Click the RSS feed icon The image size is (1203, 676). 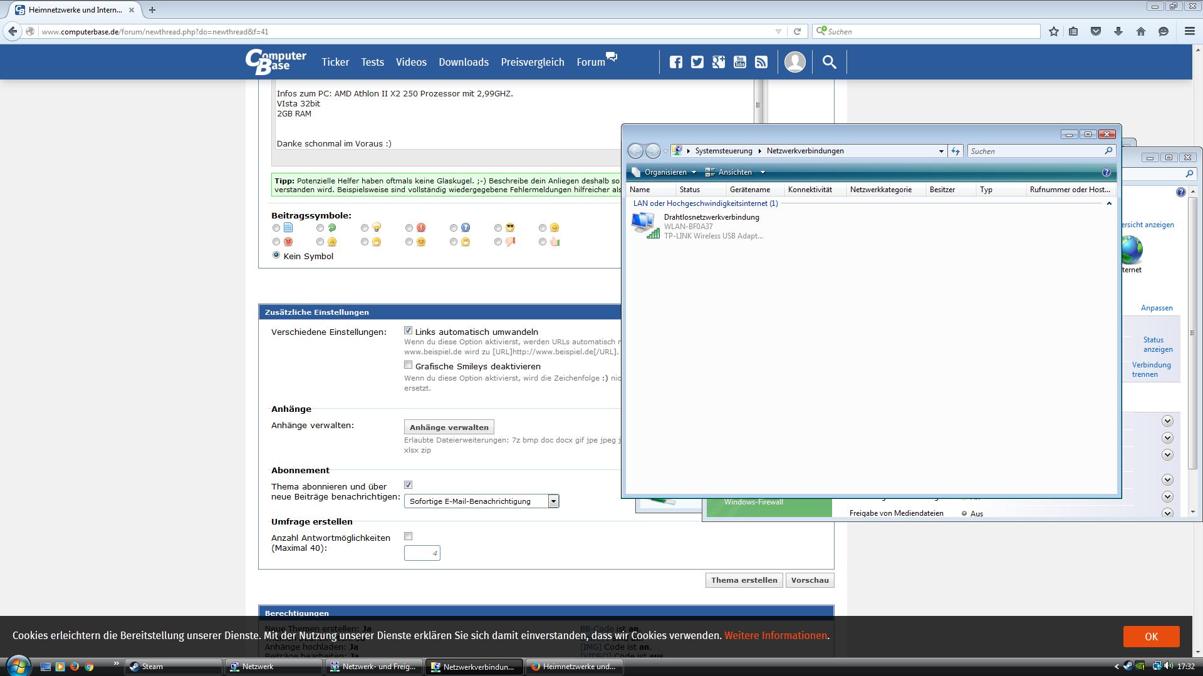[761, 62]
